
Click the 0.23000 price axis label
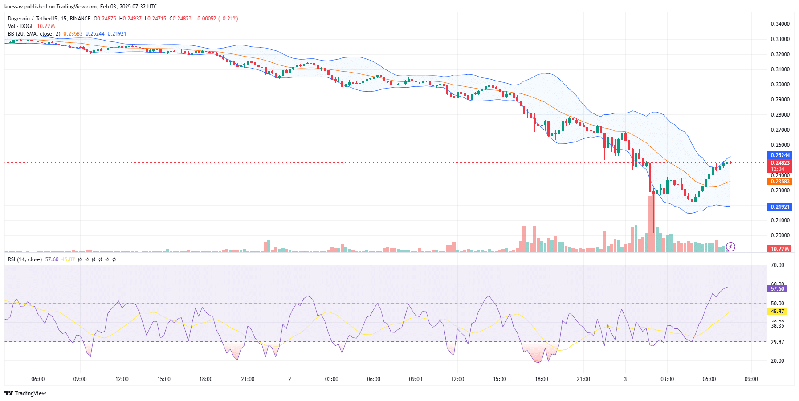(780, 190)
